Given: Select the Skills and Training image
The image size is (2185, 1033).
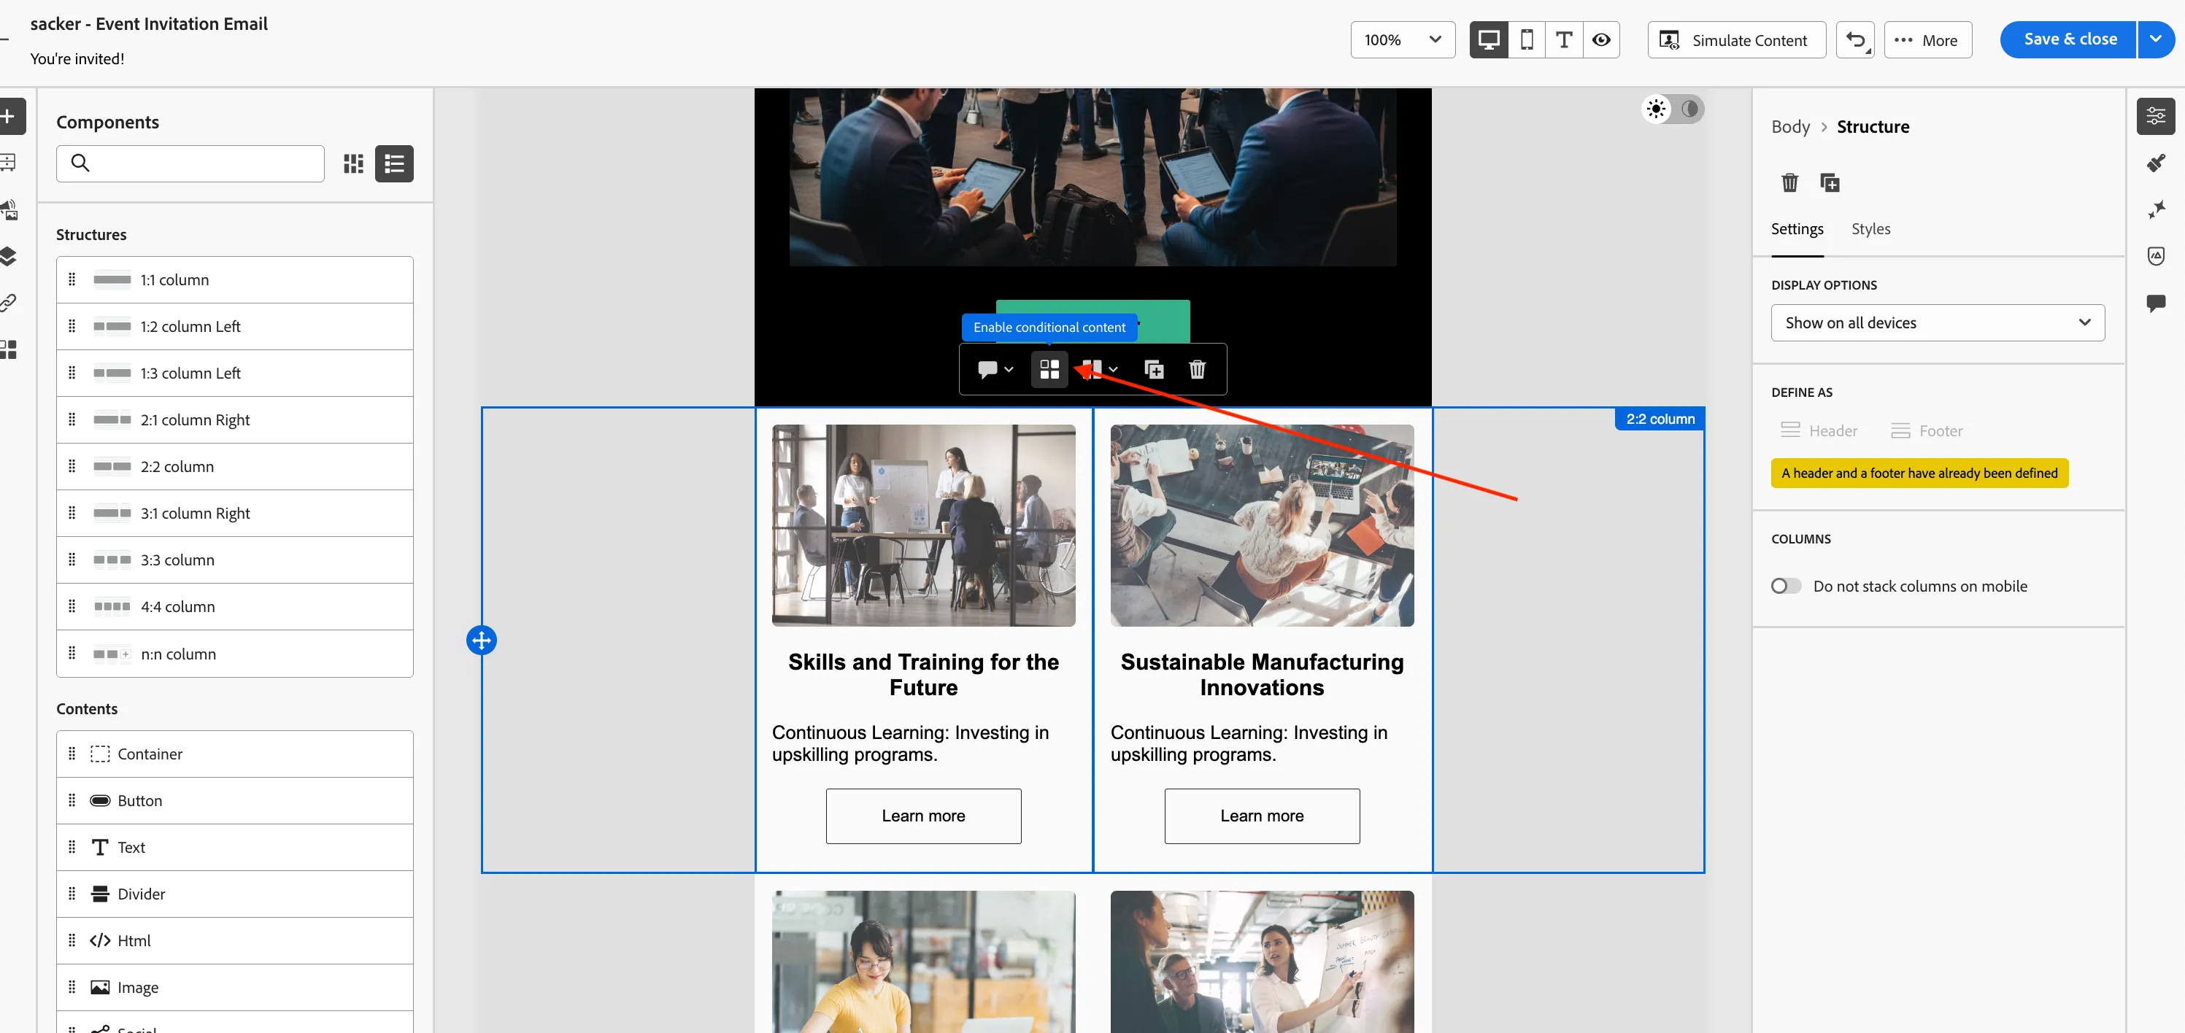Looking at the screenshot, I should tap(923, 526).
